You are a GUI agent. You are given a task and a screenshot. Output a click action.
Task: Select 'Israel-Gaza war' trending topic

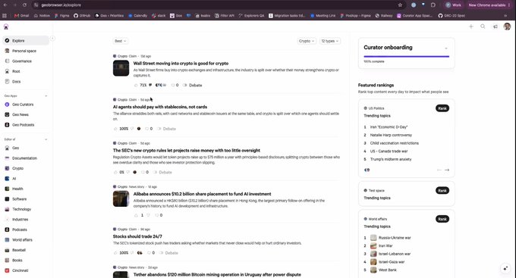(392, 262)
